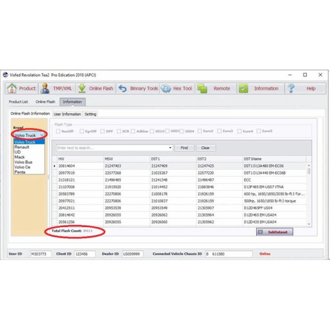
Task: Switch to the Product List tab
Action: pos(18,102)
